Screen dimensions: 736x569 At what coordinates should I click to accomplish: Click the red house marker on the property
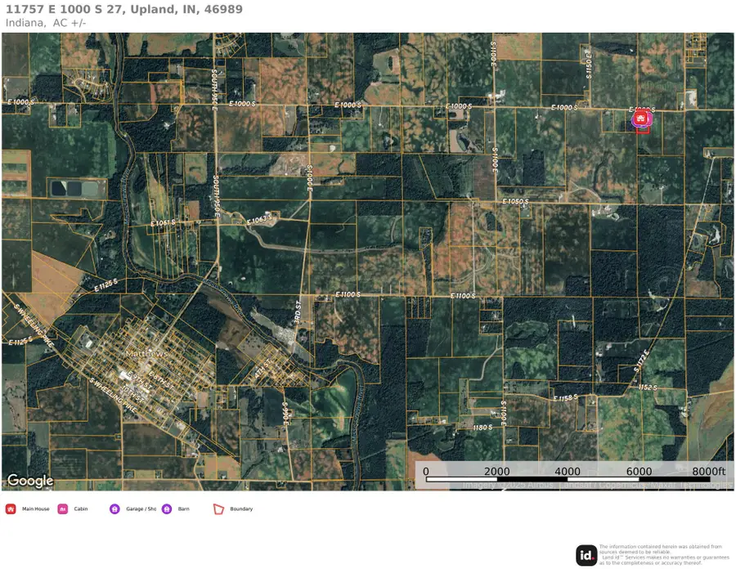[640, 118]
